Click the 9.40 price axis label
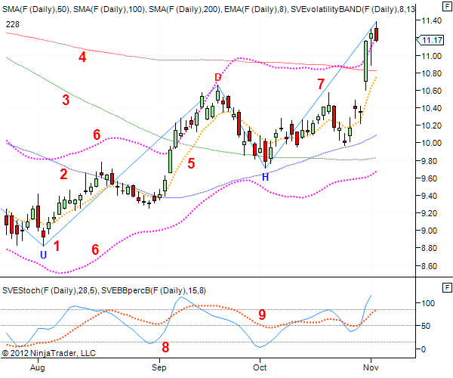Image resolution: width=453 pixels, height=378 pixels. coord(430,196)
